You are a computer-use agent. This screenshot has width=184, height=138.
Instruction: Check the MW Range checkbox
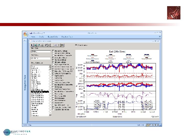53,87
